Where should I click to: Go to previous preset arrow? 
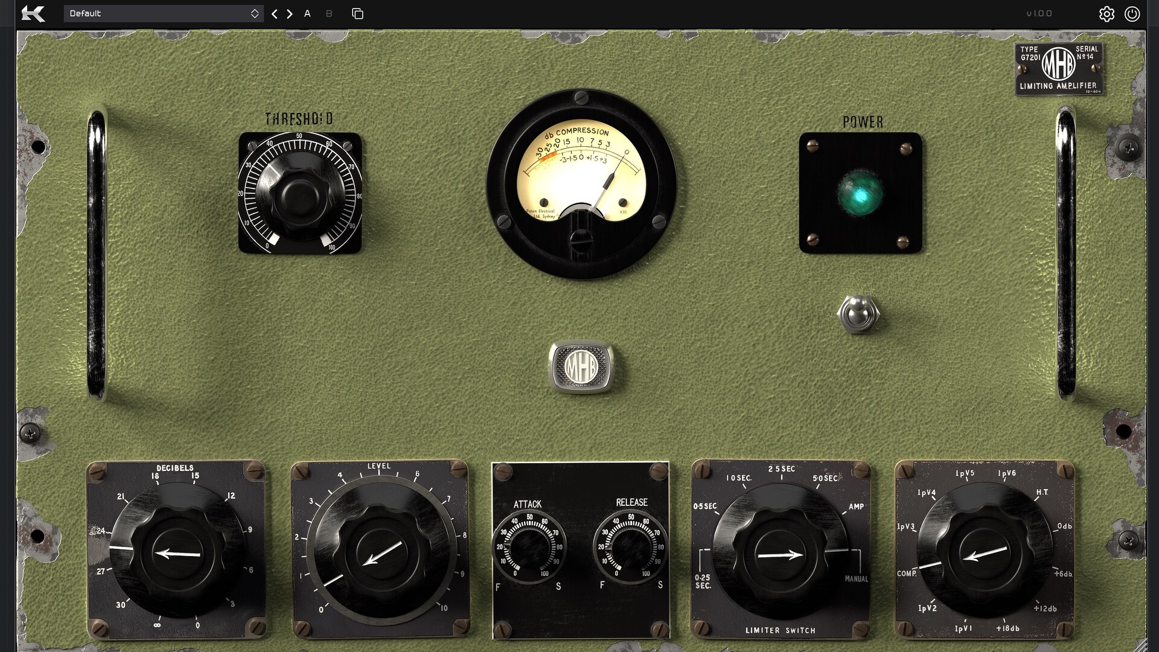(275, 13)
